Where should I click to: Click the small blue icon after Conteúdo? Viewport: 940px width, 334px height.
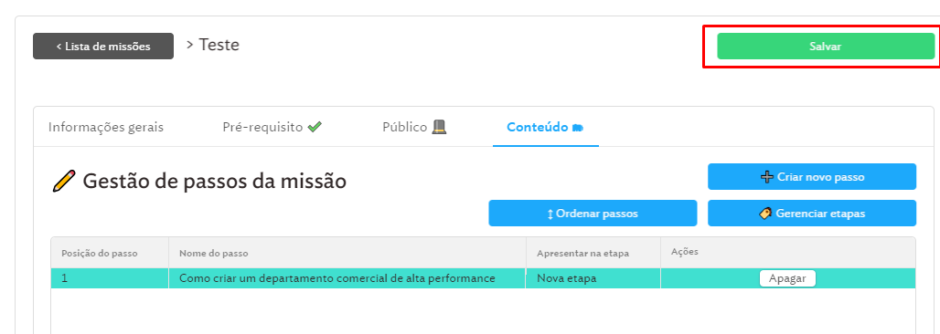click(578, 128)
